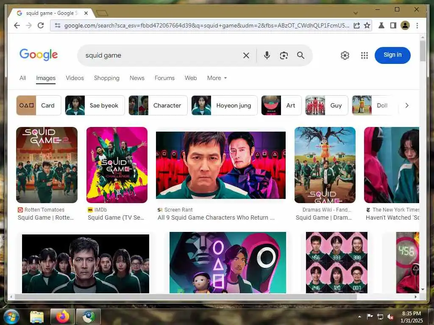Viewport: 434px width, 325px height.
Task: Open the Forums tab
Action: click(164, 78)
